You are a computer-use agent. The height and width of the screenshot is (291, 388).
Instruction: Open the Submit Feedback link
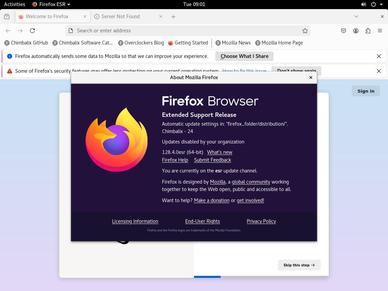click(212, 160)
